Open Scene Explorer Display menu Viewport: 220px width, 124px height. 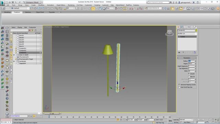click(x=20, y=28)
